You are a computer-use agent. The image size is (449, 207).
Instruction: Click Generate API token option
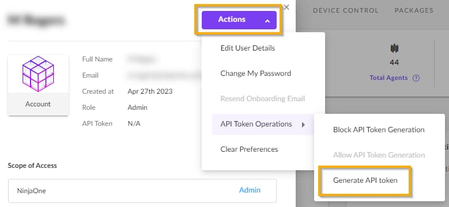coord(365,181)
